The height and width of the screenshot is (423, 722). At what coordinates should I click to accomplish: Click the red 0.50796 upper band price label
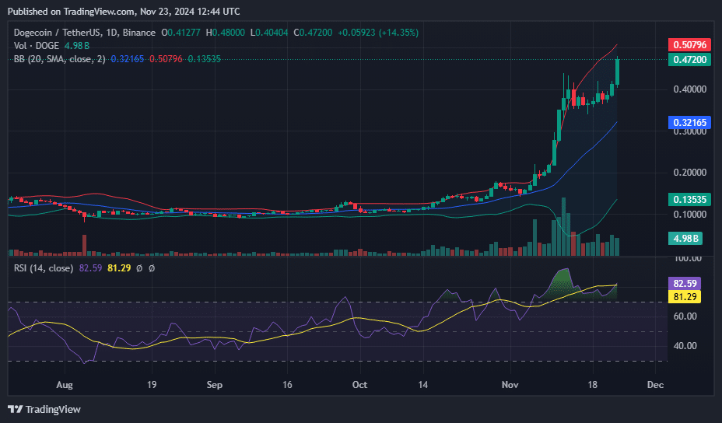point(689,44)
